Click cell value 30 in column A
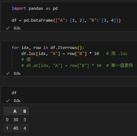 click(16, 120)
